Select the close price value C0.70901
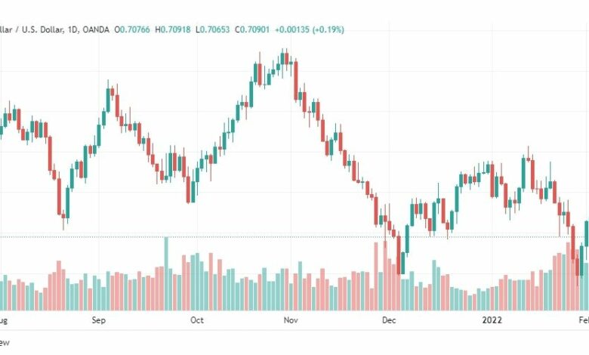 click(x=252, y=29)
